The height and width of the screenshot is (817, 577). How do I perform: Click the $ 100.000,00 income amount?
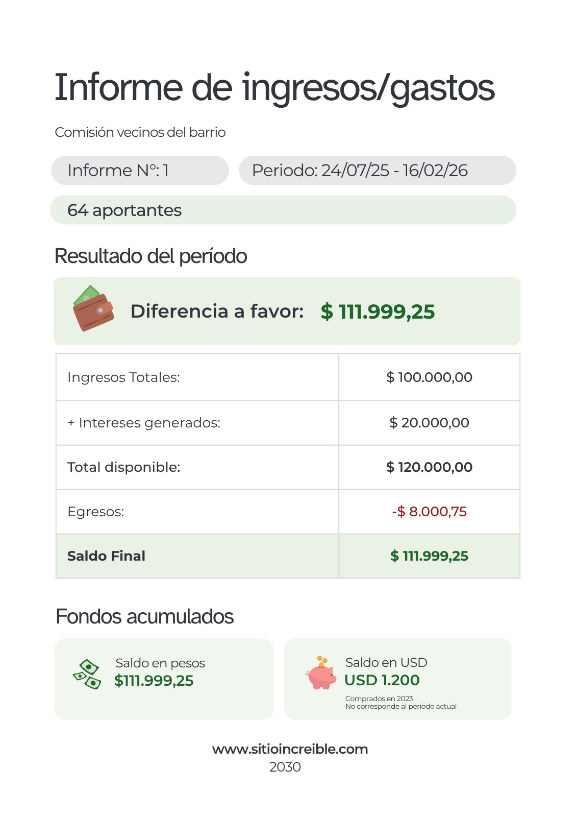[x=429, y=377]
